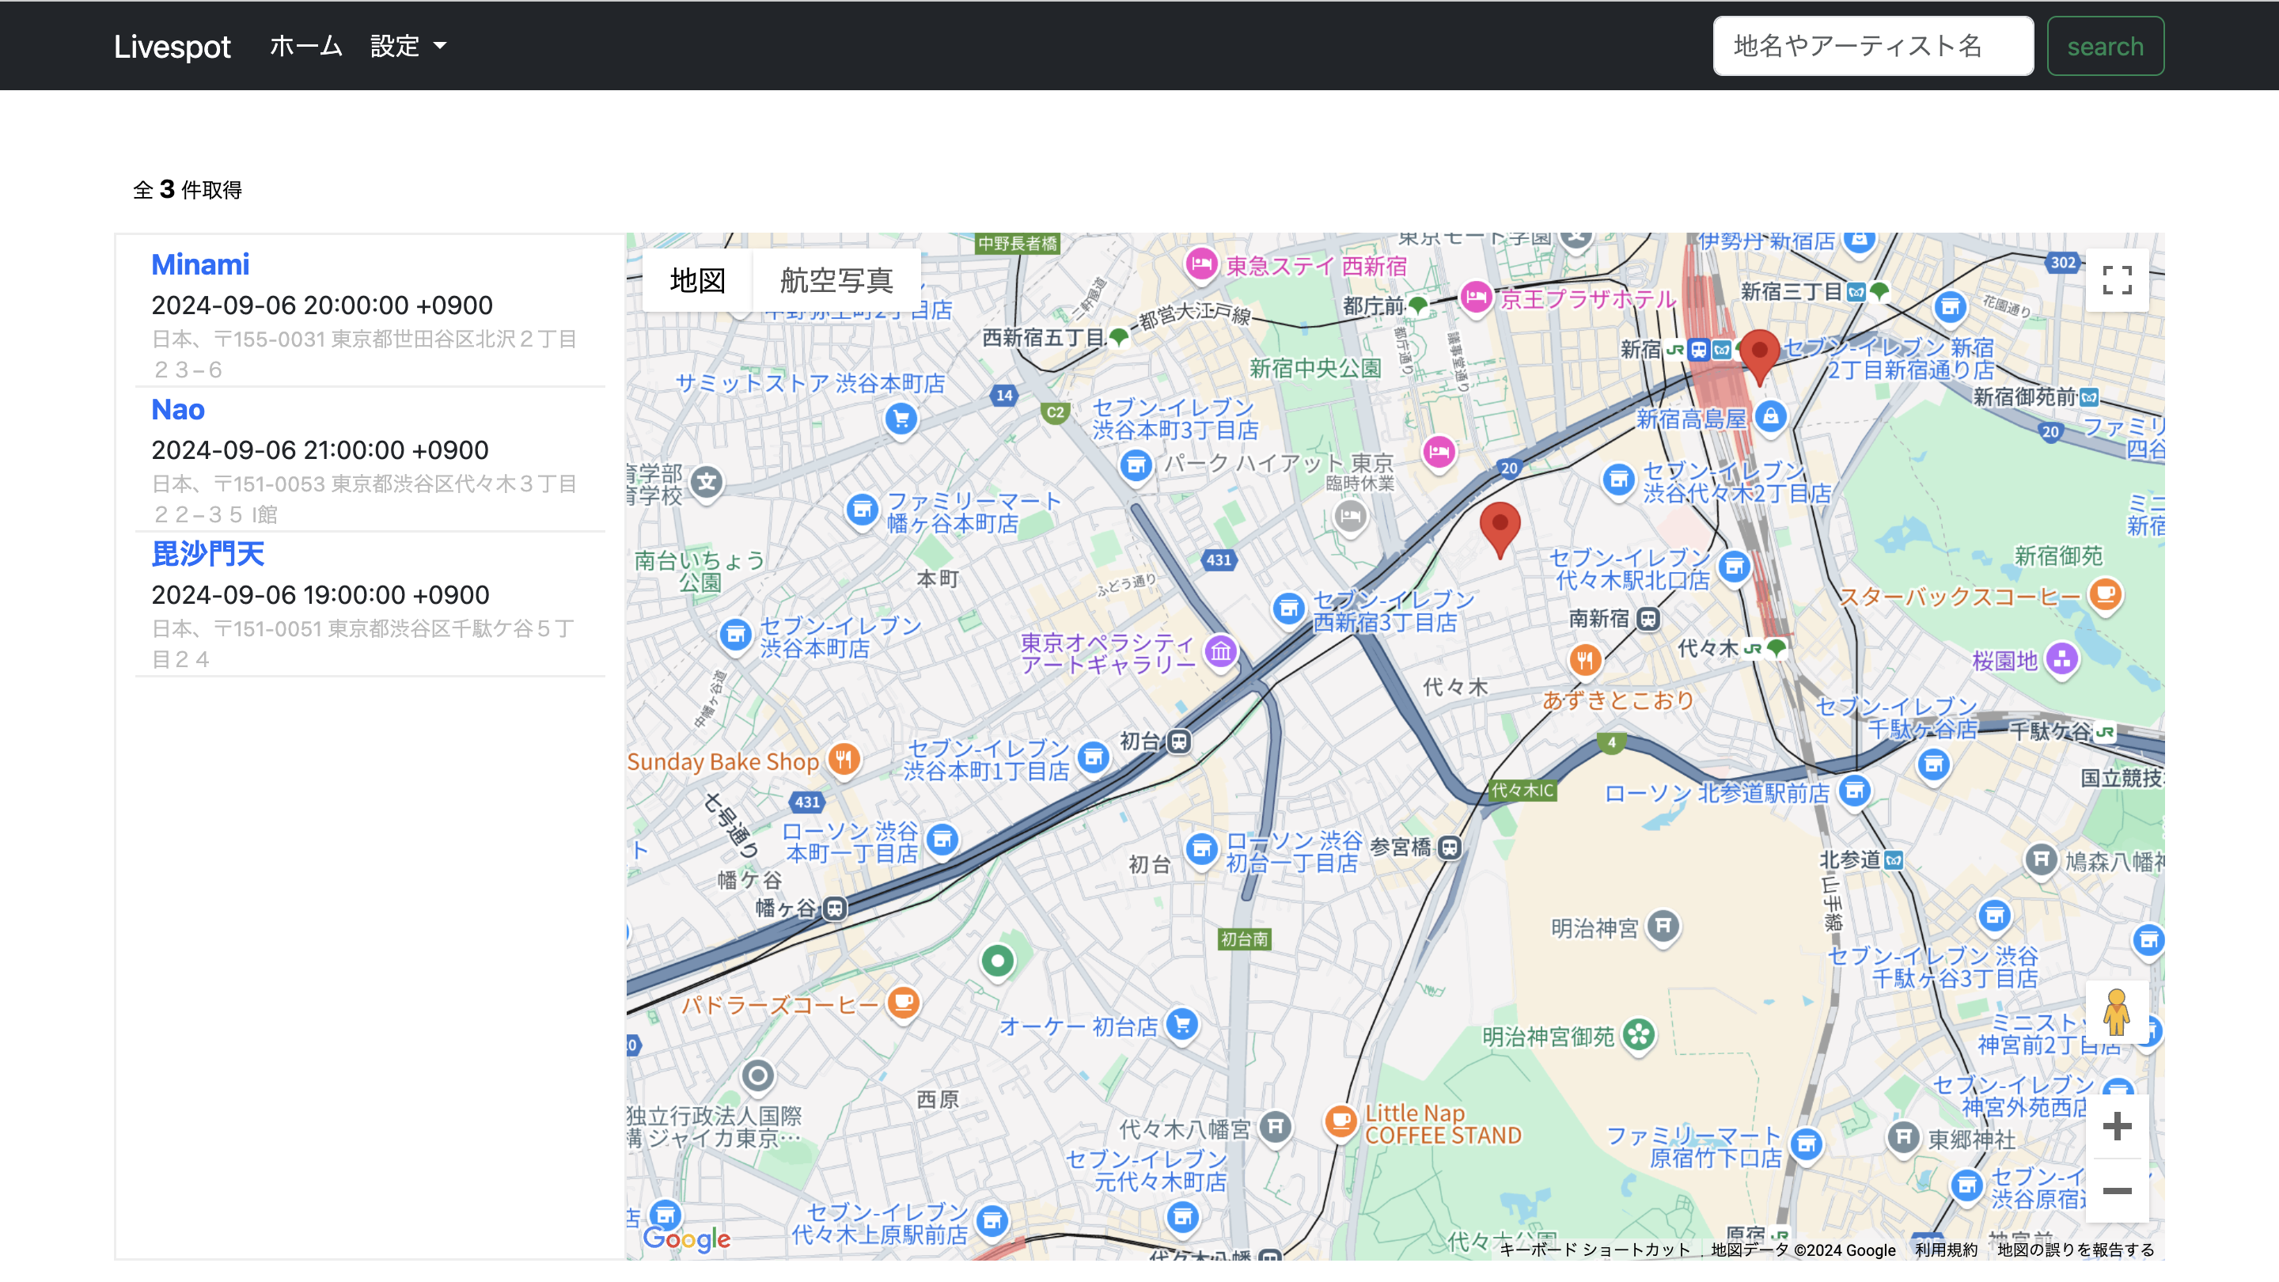Open the Minami event details
2279x1282 pixels.
click(x=200, y=264)
